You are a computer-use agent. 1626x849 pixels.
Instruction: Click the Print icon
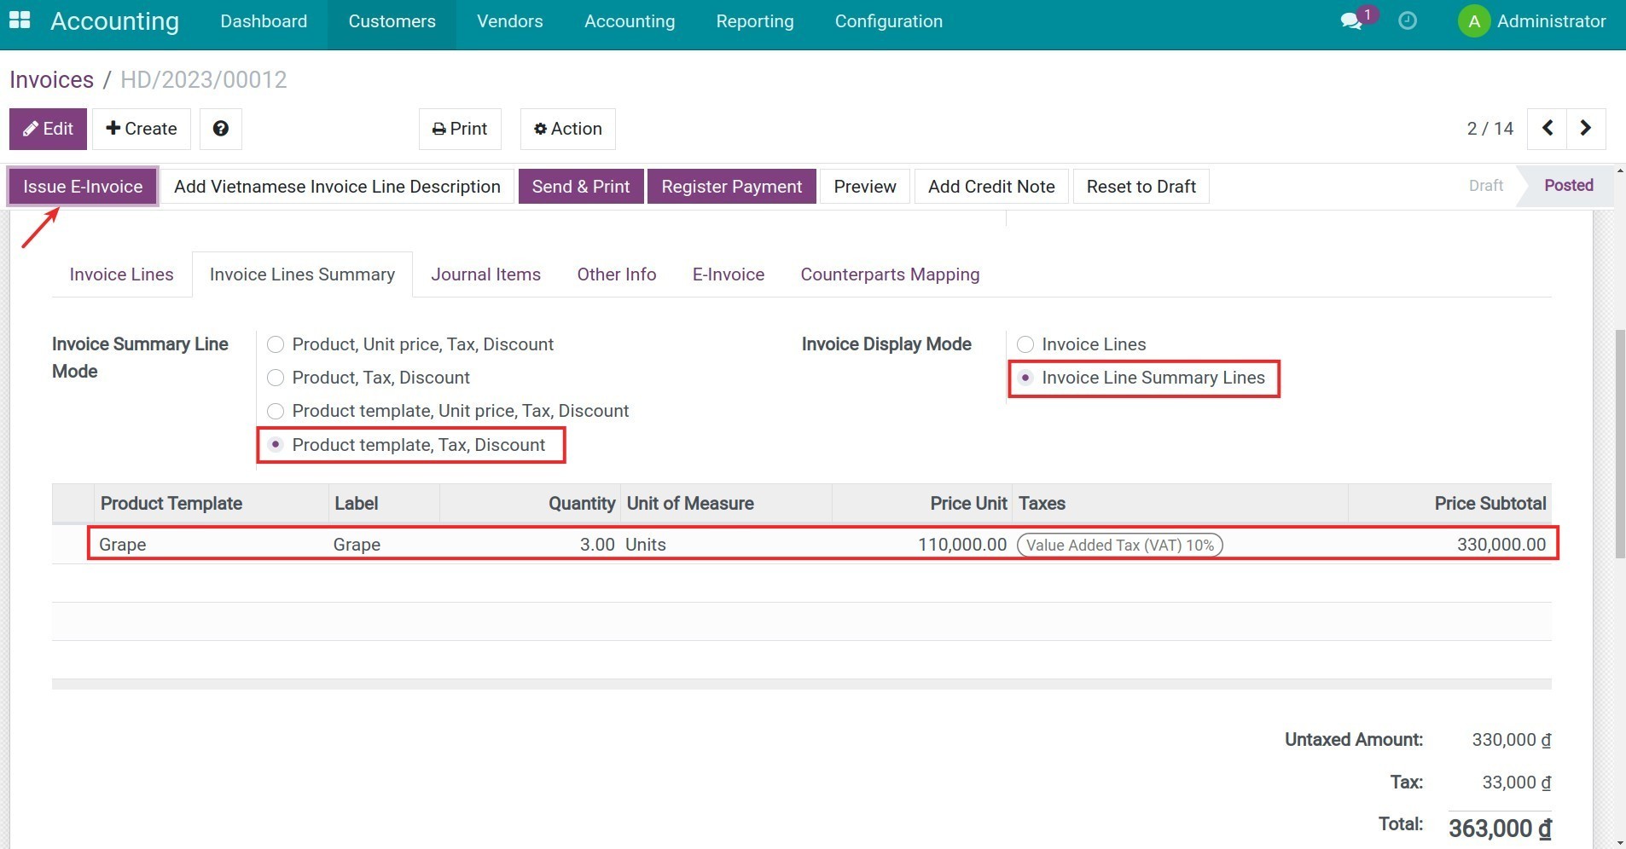point(440,129)
